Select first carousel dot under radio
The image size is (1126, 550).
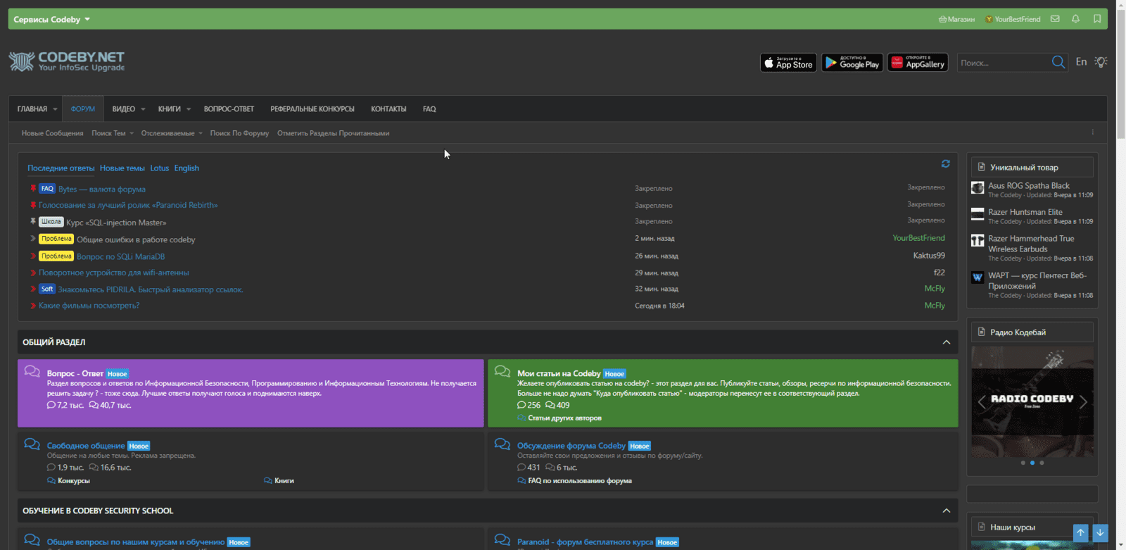1023,463
